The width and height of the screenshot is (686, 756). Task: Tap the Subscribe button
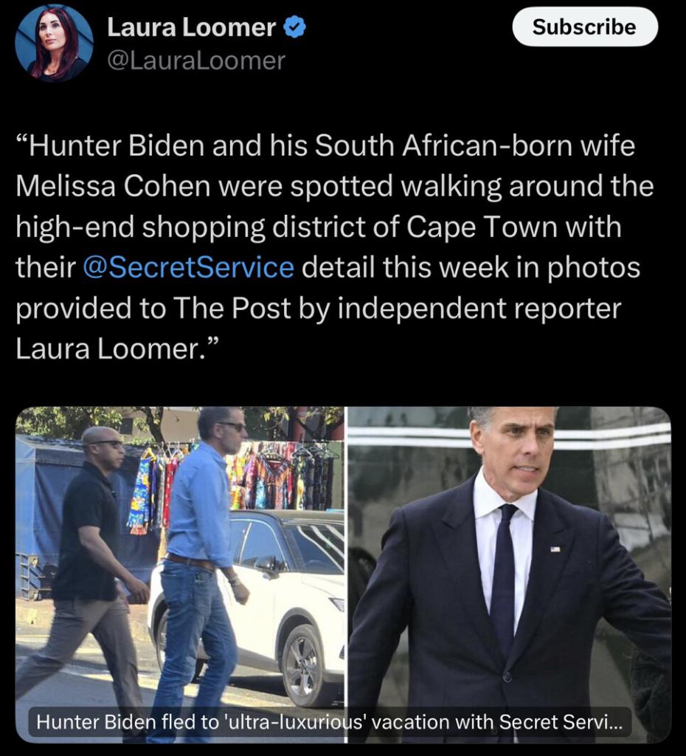tap(584, 27)
